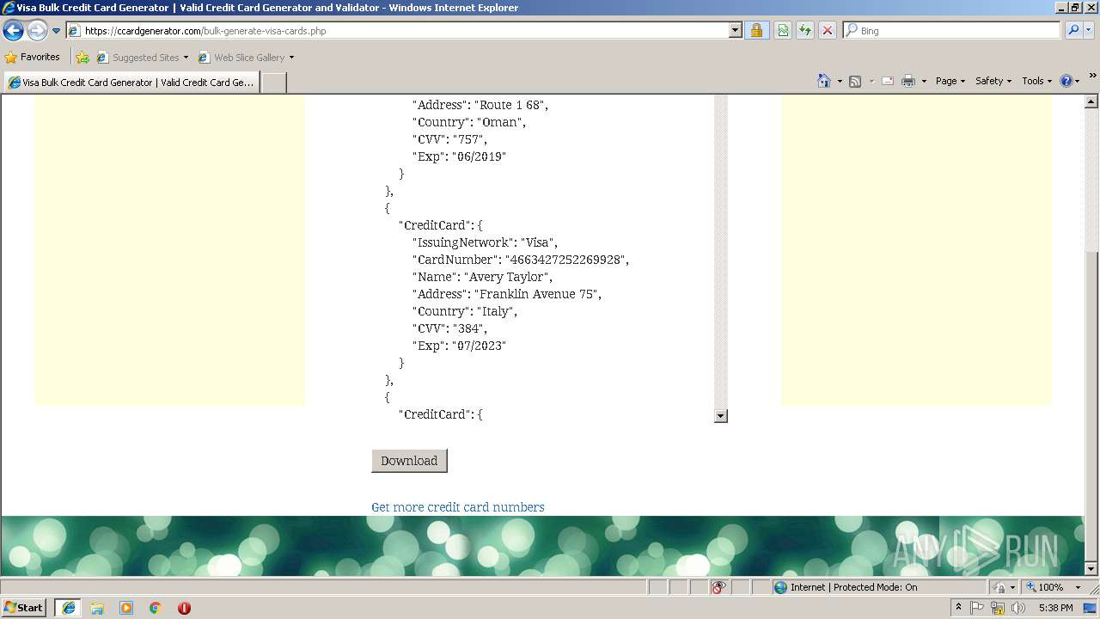
Task: Click the search magnifier button
Action: (1073, 31)
